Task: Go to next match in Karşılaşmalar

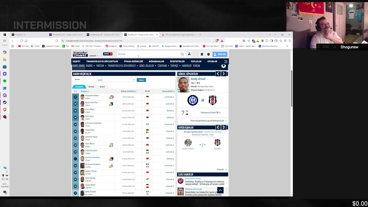Action: click(223, 127)
